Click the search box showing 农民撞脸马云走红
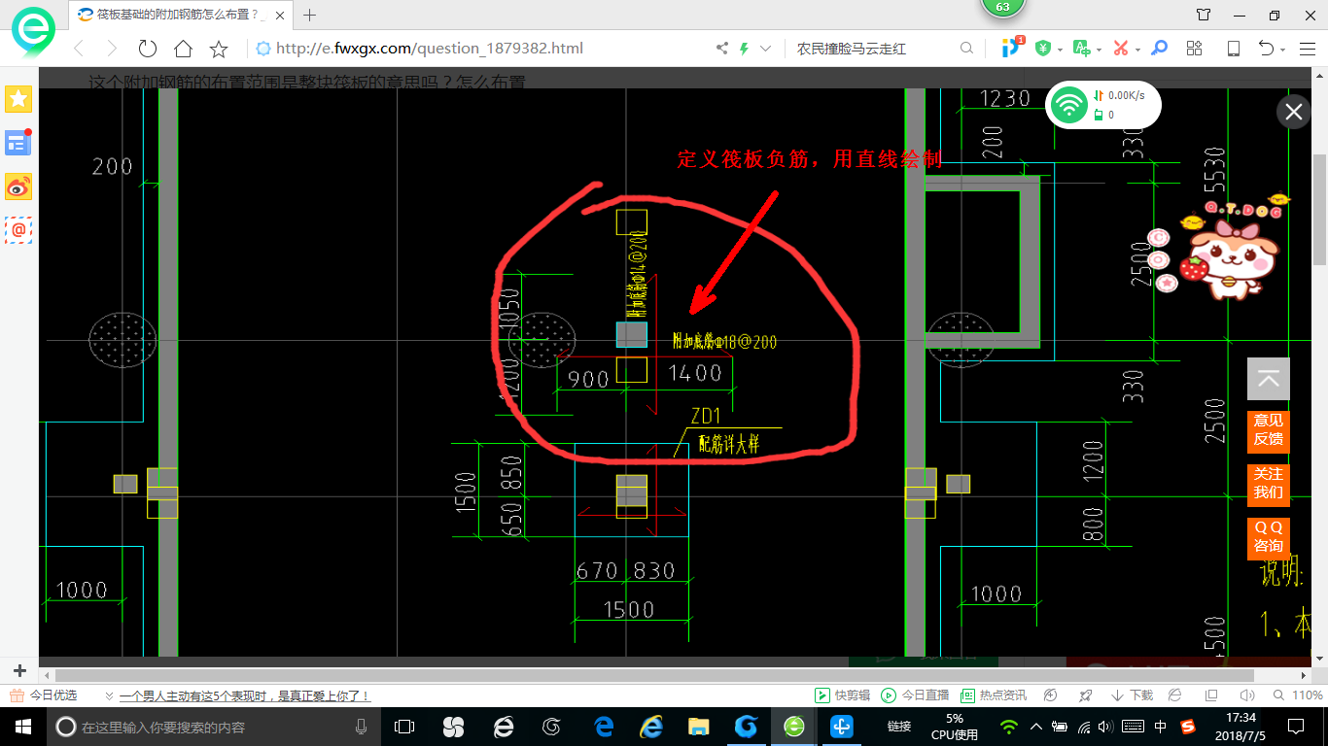1328x746 pixels. click(x=875, y=49)
